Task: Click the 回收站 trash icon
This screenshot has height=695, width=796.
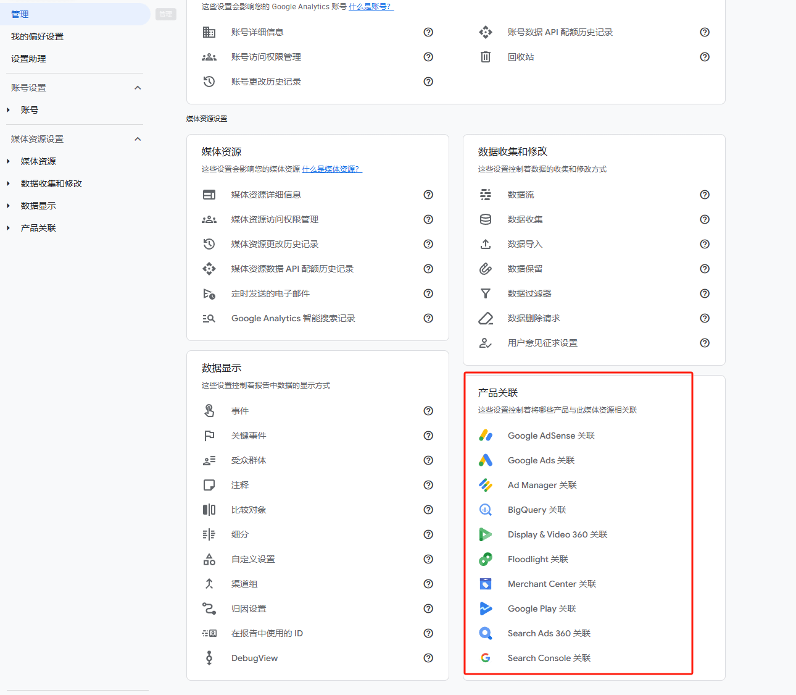Action: pos(486,57)
